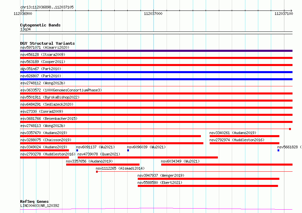Click the red start marker of nsv1112265

click(x=97, y=172)
